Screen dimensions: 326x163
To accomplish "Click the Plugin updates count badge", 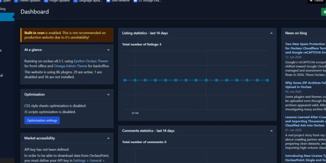I will (46, 1).
